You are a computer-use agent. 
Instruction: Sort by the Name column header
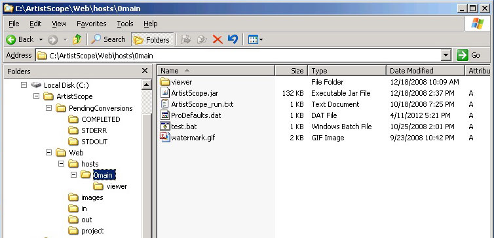click(216, 71)
